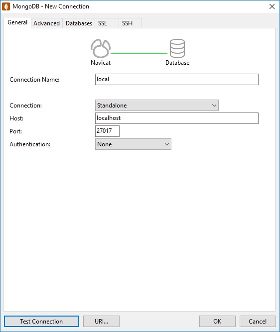Go to the SSL tab

(x=107, y=23)
